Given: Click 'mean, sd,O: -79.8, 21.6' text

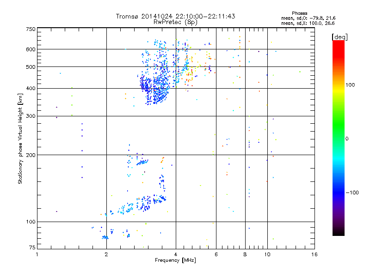Looking at the screenshot, I should (x=308, y=18).
